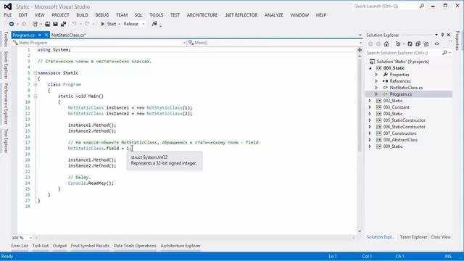Click the New Project toolbar icon
Image resolution: width=464 pixels, height=261 pixels.
tap(36, 24)
